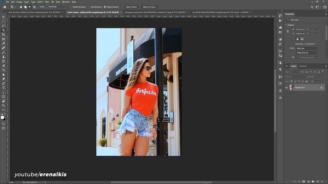
Task: Click the Swap foreground and background colors icon
Action: click(5, 114)
